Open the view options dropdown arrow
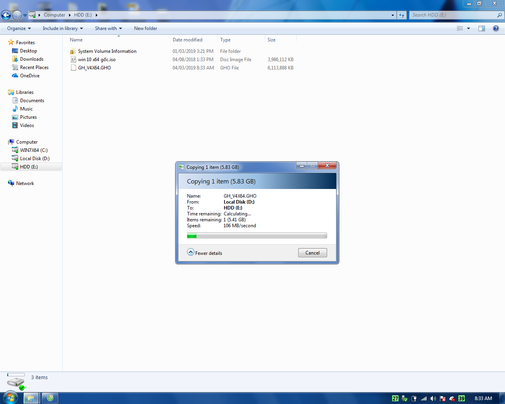 click(469, 28)
